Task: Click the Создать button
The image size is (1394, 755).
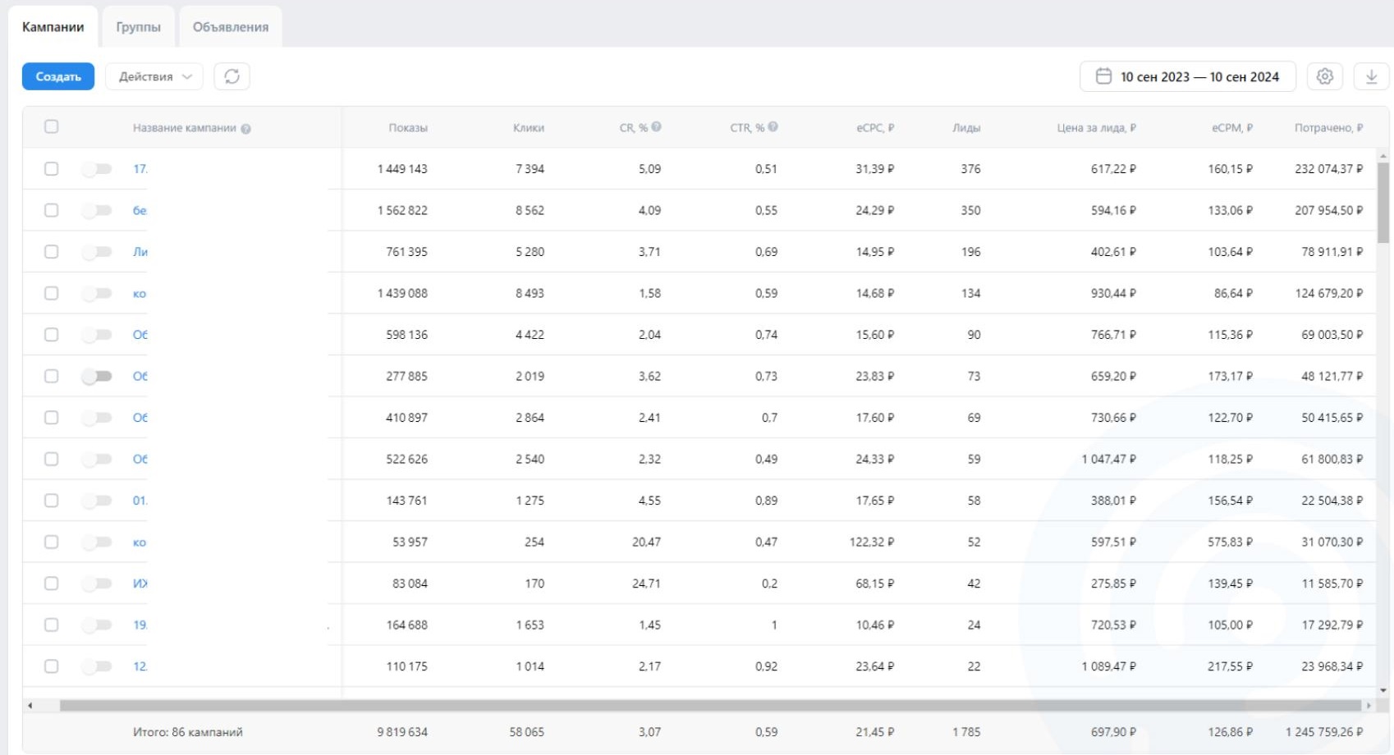Action: (x=58, y=76)
